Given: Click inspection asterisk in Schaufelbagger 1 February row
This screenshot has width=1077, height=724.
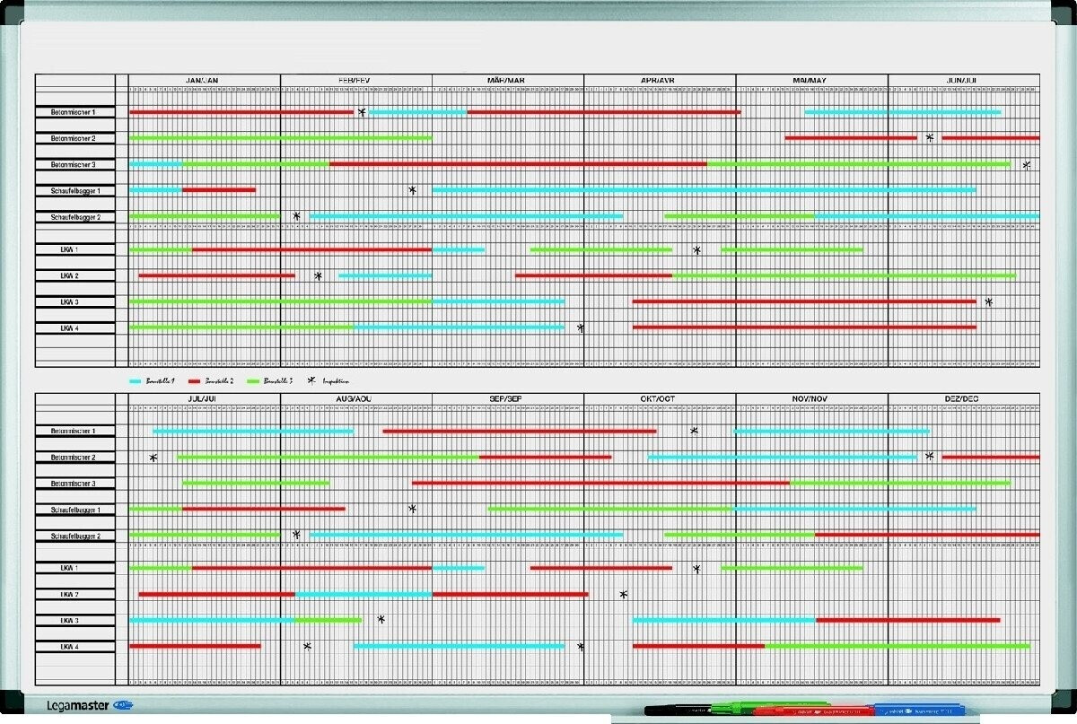Looking at the screenshot, I should coord(412,190).
